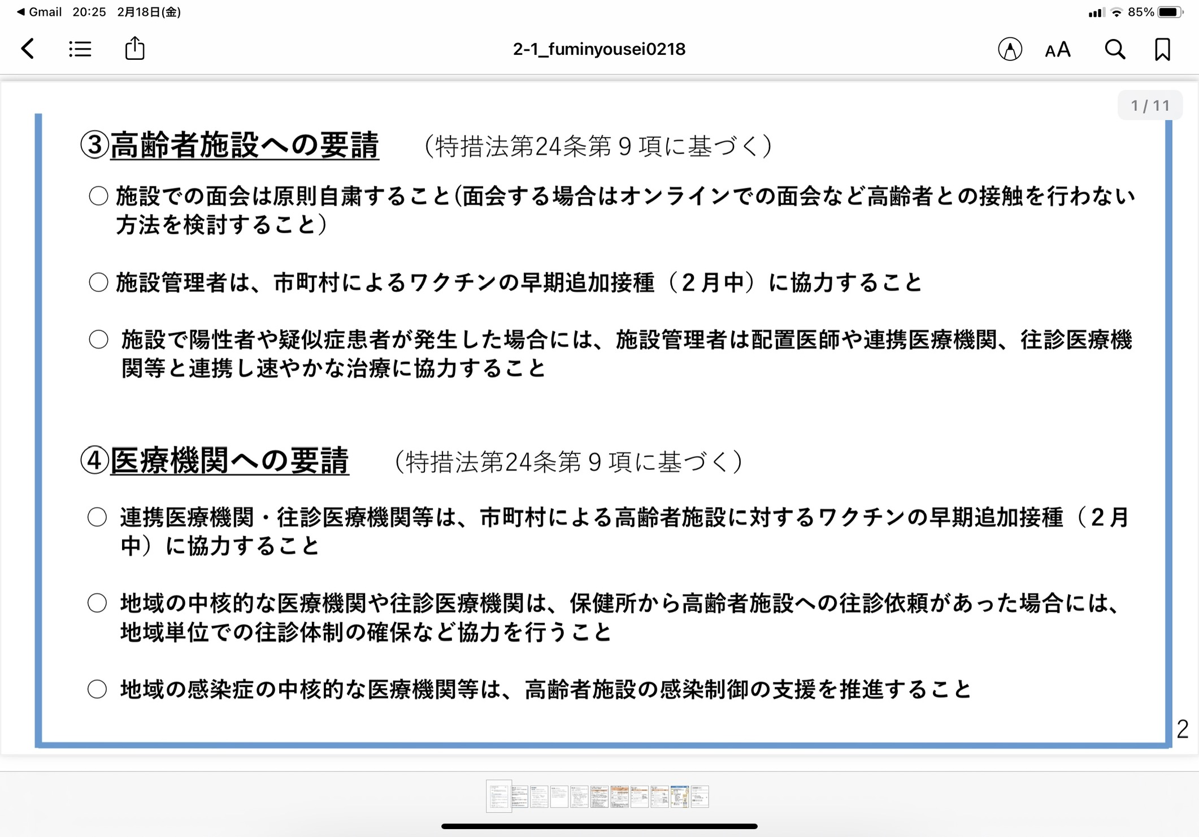
Task: Select the enlarged first page thumbnail
Action: tap(499, 796)
